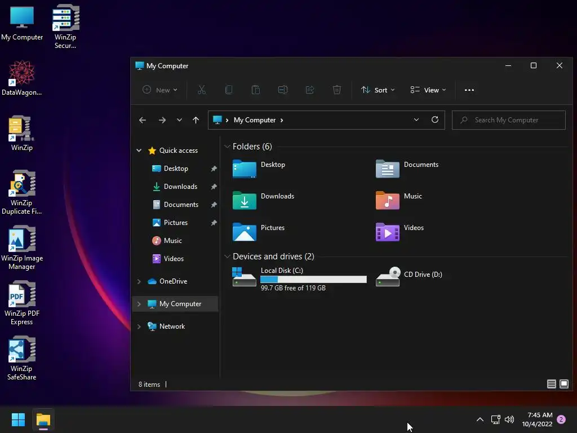The height and width of the screenshot is (433, 577).
Task: Select the WinZip desktop shortcut
Action: (x=22, y=133)
